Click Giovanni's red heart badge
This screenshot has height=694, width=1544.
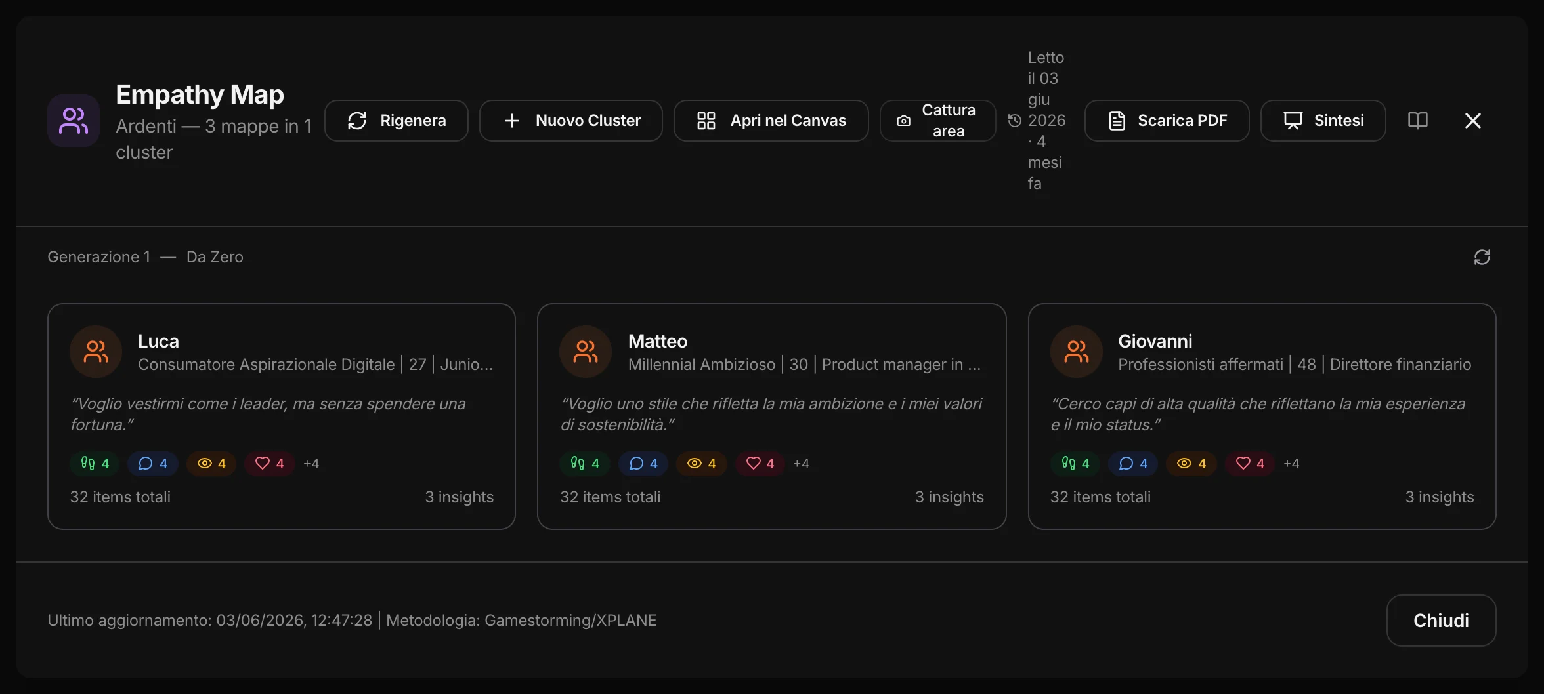coord(1250,464)
